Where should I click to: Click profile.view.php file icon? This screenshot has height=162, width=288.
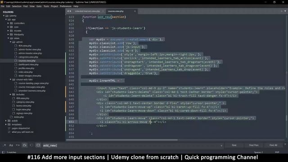coord(16,68)
